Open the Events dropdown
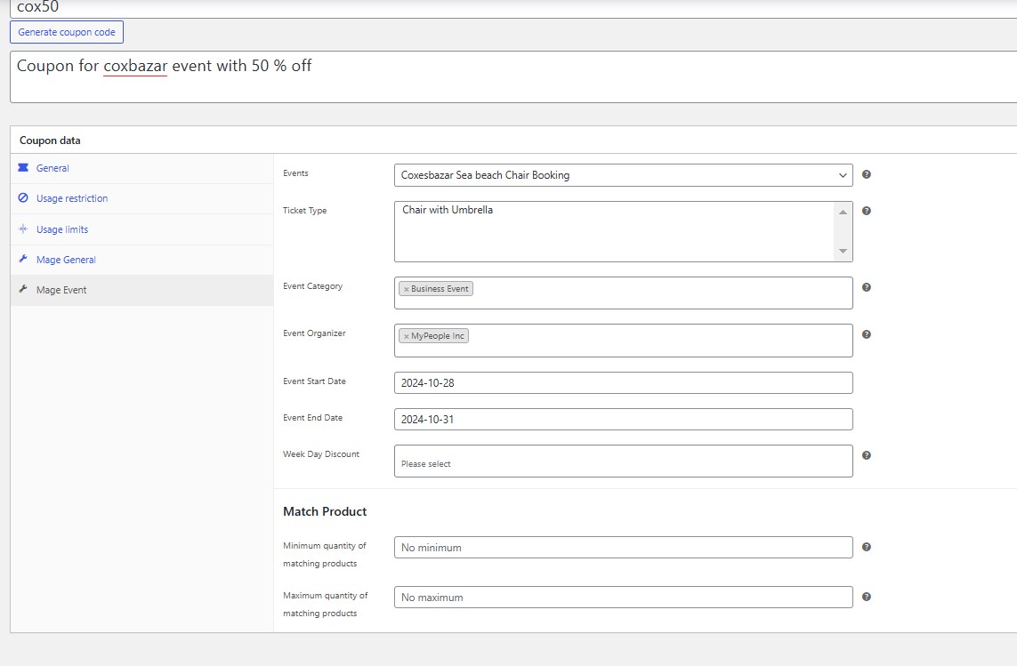 tap(624, 175)
